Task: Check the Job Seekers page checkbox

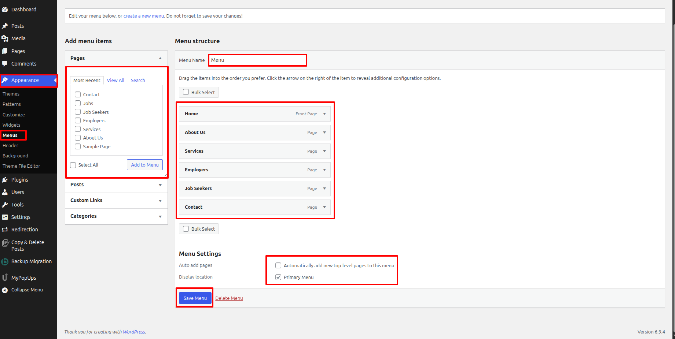Action: [78, 112]
